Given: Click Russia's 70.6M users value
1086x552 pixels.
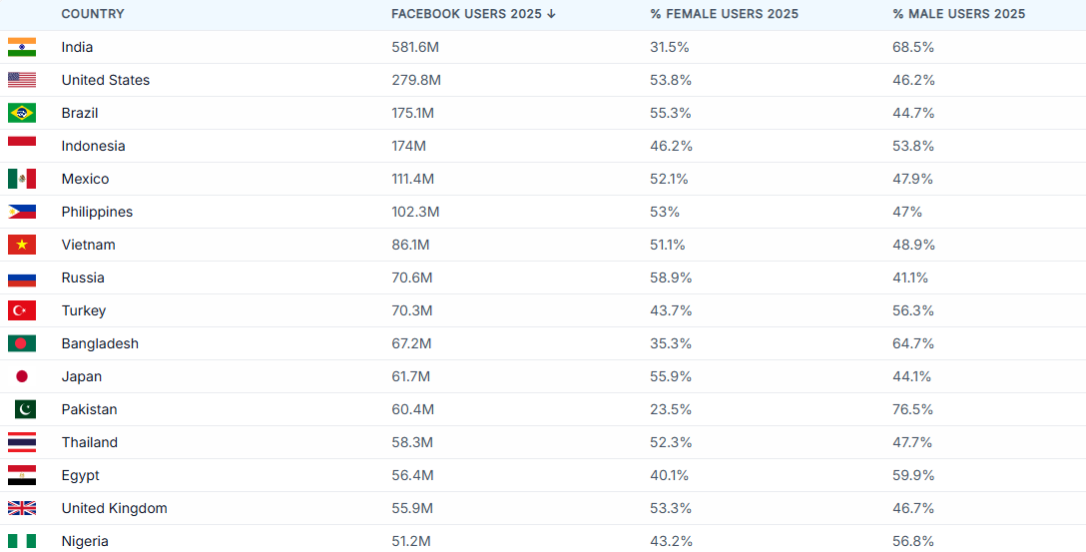Looking at the screenshot, I should (x=411, y=277).
